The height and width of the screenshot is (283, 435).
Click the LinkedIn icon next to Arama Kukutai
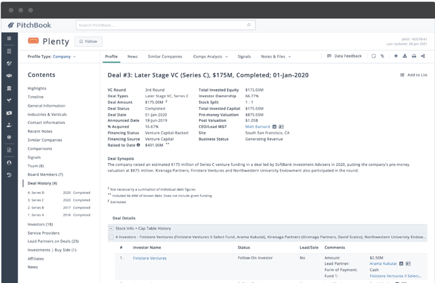click(401, 264)
